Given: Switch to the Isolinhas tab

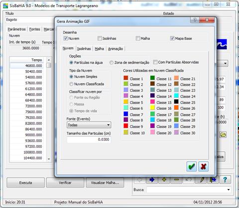Looking at the screenshot, I should click(84, 49).
